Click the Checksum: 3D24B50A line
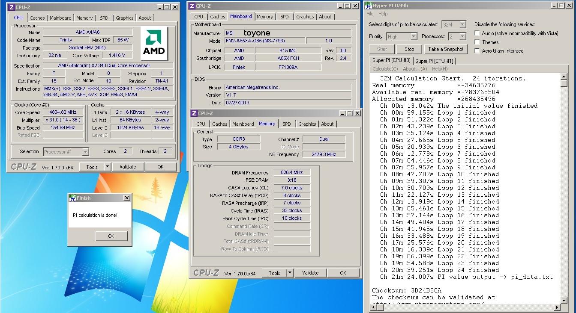The height and width of the screenshot is (313, 576). tap(407, 290)
